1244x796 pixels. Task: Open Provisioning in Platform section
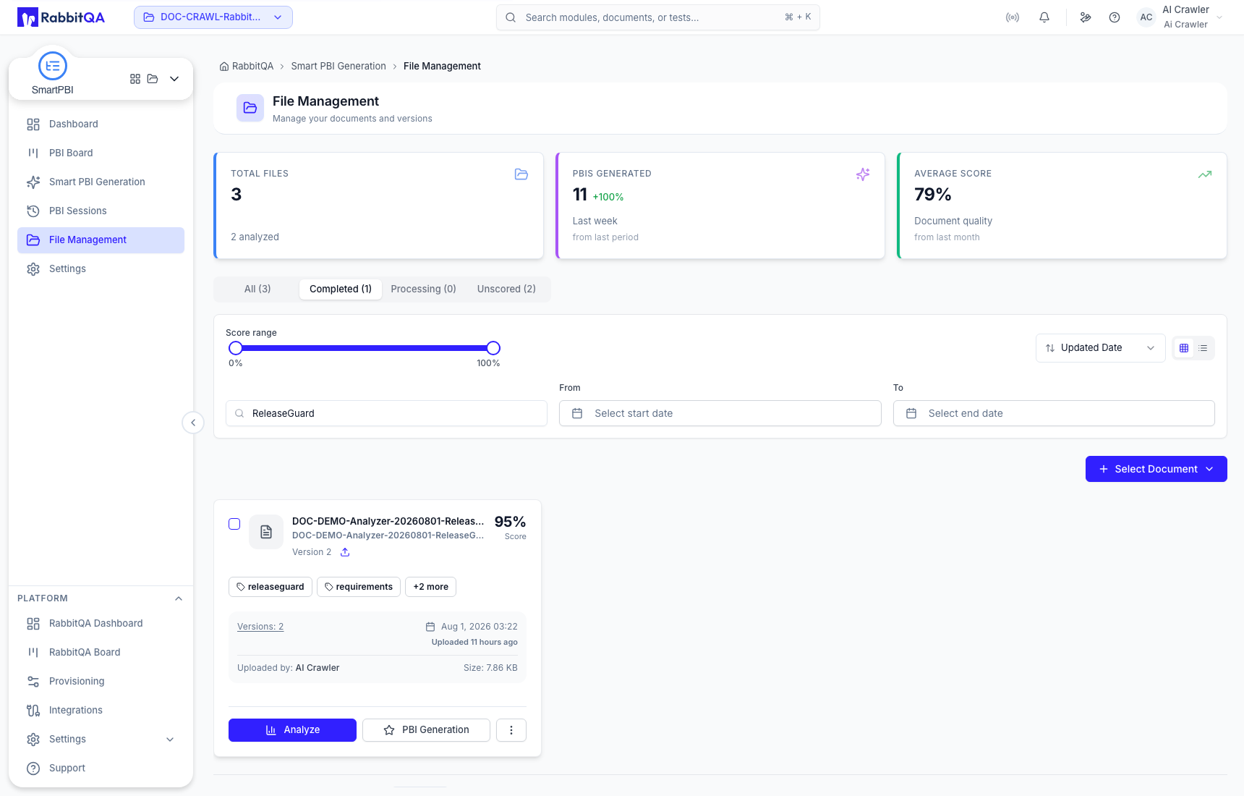coord(101,682)
